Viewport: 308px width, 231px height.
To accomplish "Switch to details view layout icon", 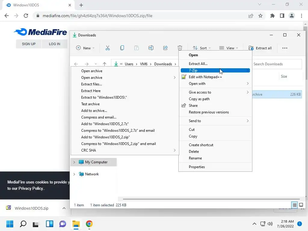I will [x=295, y=205].
